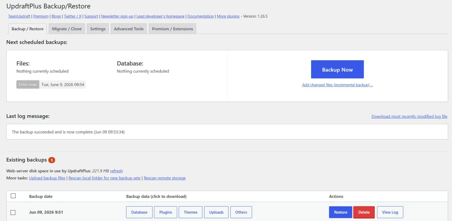
Task: Rescan local folder for new backup sets
Action: 105,178
